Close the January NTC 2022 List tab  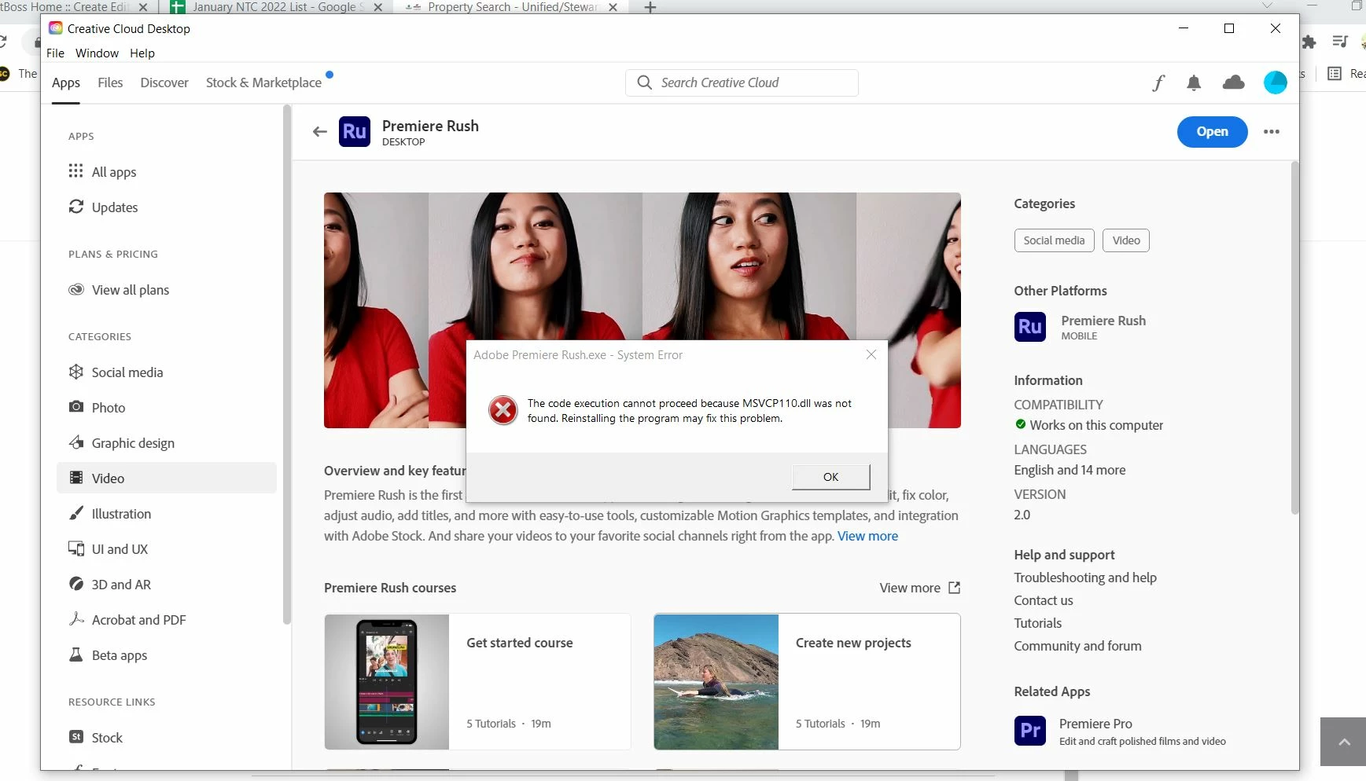pyautogui.click(x=377, y=7)
